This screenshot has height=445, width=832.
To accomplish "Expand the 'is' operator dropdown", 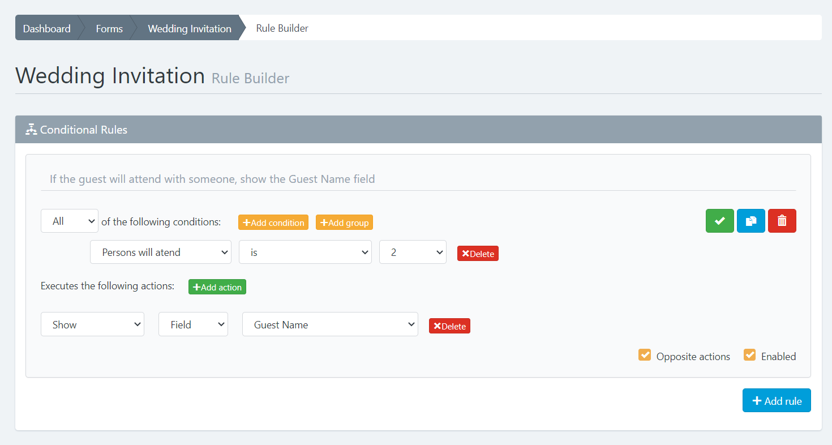I will (305, 253).
